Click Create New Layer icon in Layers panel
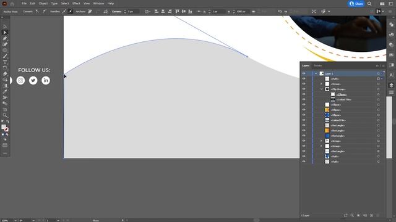 [x=371, y=215]
